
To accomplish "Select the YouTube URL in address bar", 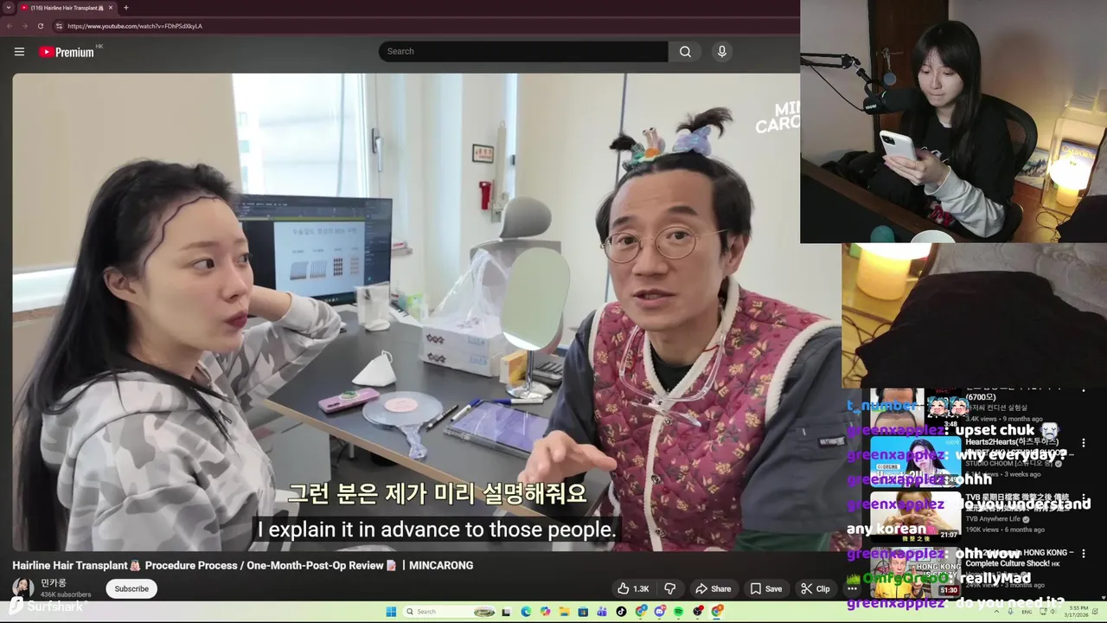I will [x=135, y=26].
